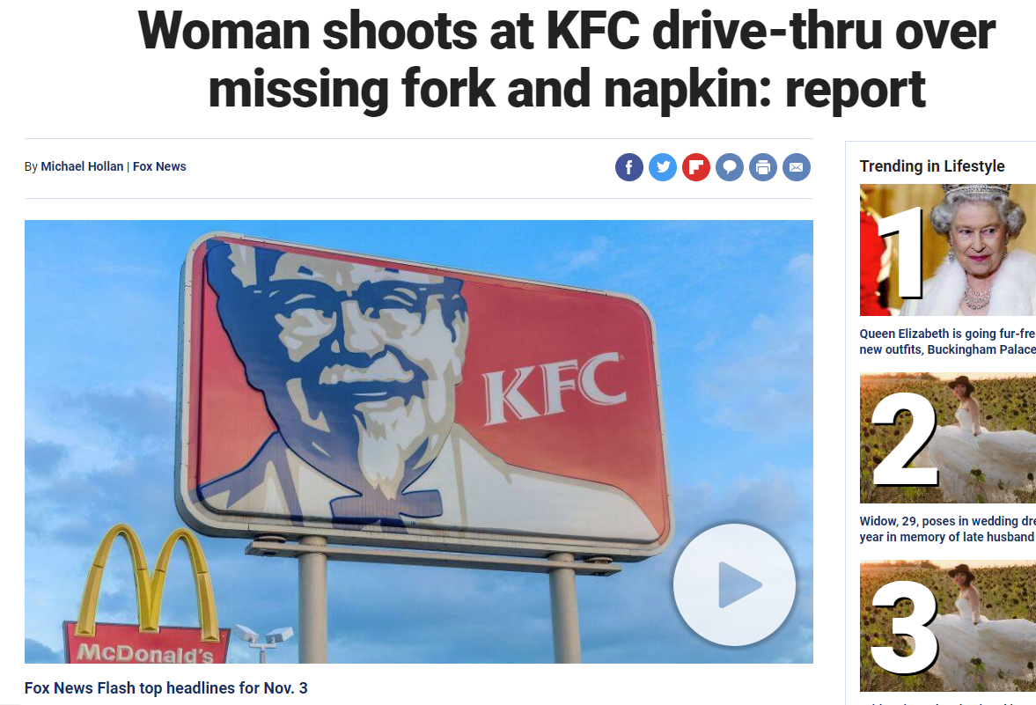Play the KFC sign video

click(x=735, y=584)
